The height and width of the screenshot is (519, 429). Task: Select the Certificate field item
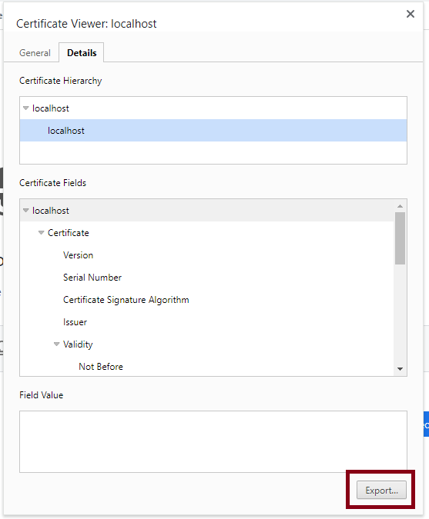tap(69, 233)
